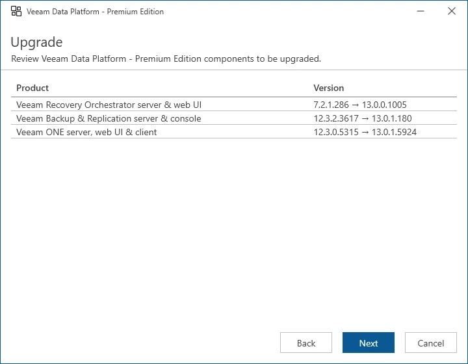
Task: Click the 12.3.0.5315 → 13.0.1.5924 version cell
Action: pyautogui.click(x=365, y=132)
